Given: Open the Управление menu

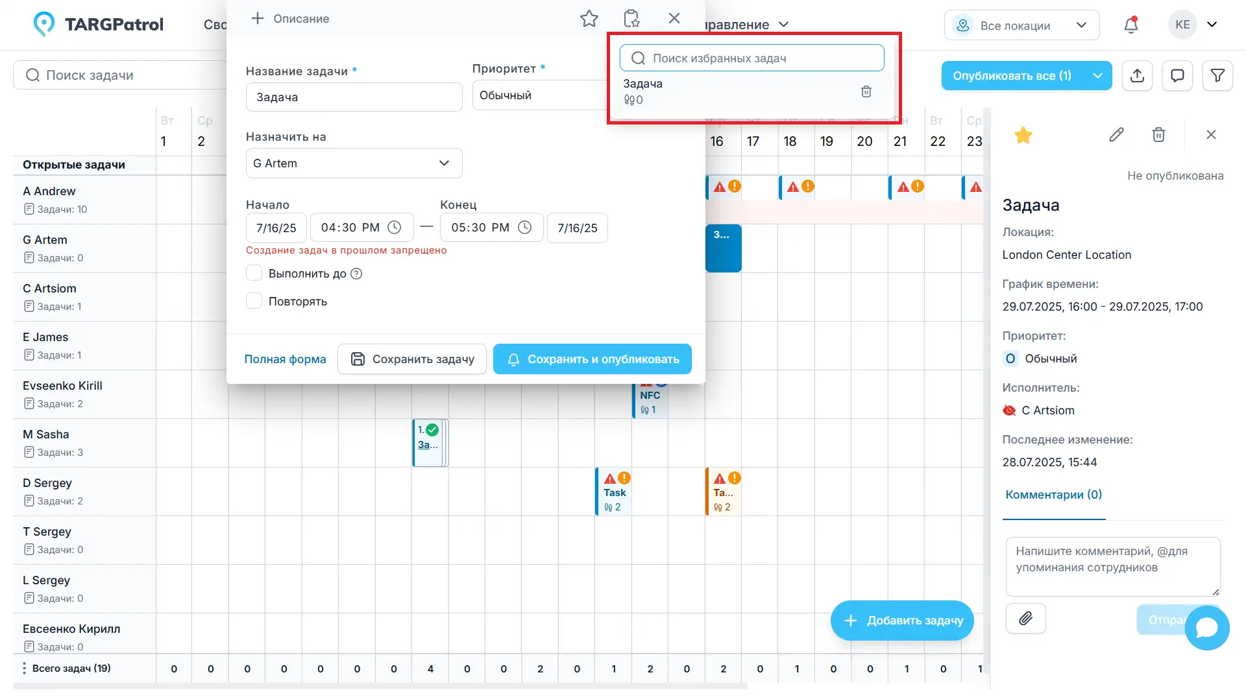Looking at the screenshot, I should coord(747,25).
